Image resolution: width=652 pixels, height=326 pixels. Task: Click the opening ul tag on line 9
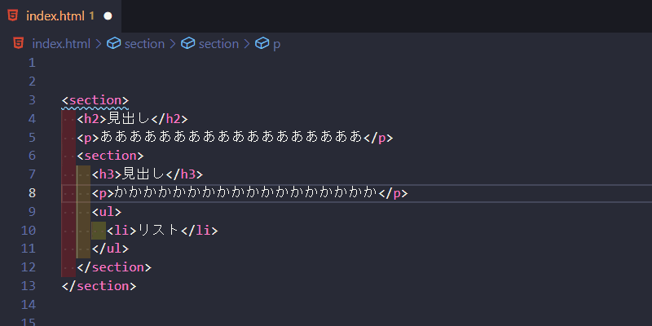(x=107, y=212)
